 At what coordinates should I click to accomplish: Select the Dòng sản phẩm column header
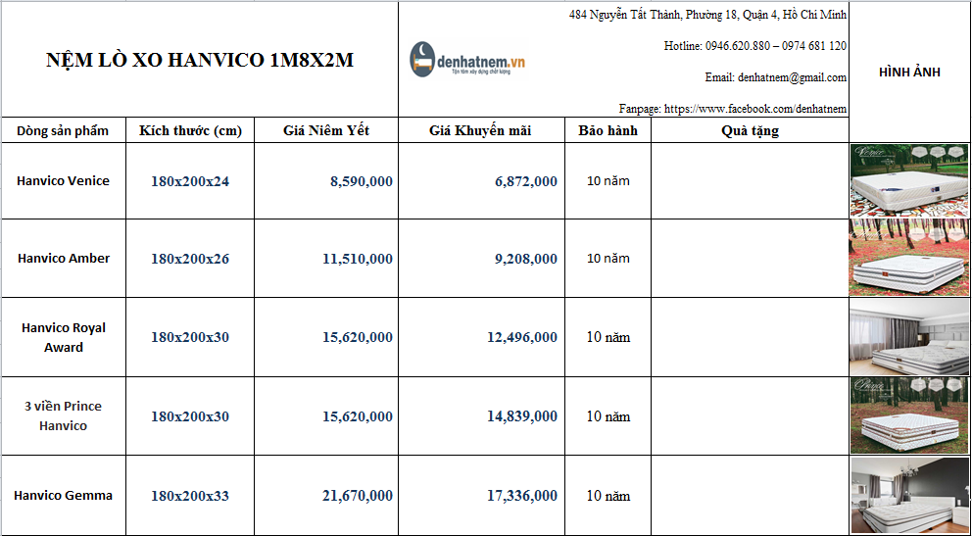(x=64, y=130)
